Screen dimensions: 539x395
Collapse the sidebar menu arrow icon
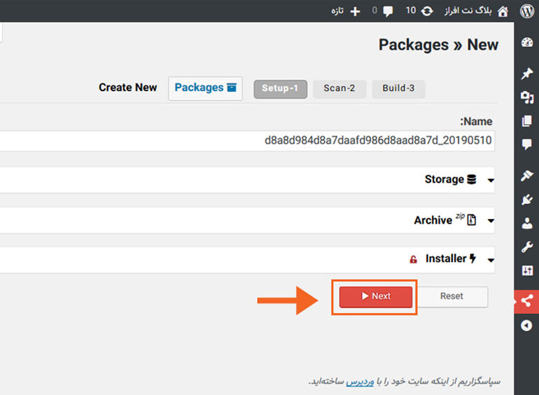click(527, 325)
